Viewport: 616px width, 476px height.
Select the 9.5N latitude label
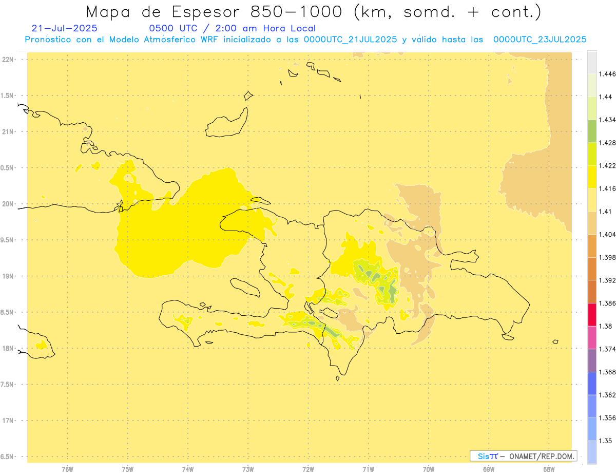click(7, 240)
